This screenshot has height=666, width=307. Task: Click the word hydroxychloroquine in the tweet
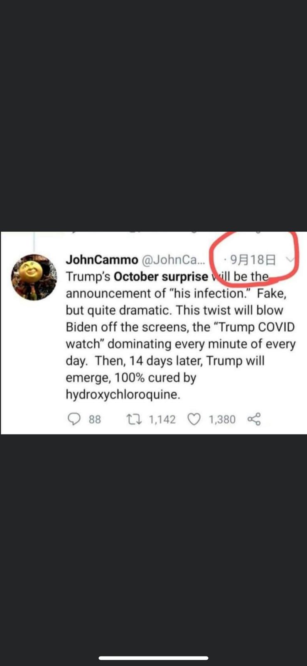pos(123,395)
